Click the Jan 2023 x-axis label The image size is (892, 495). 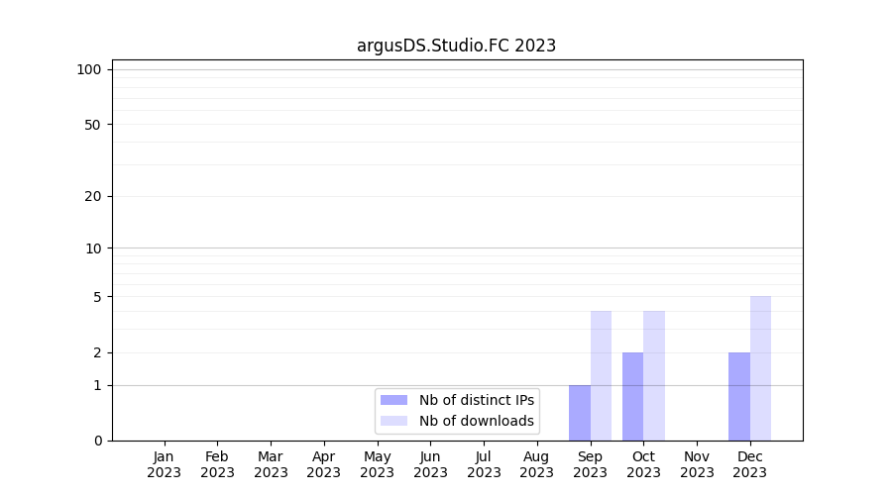coord(165,464)
